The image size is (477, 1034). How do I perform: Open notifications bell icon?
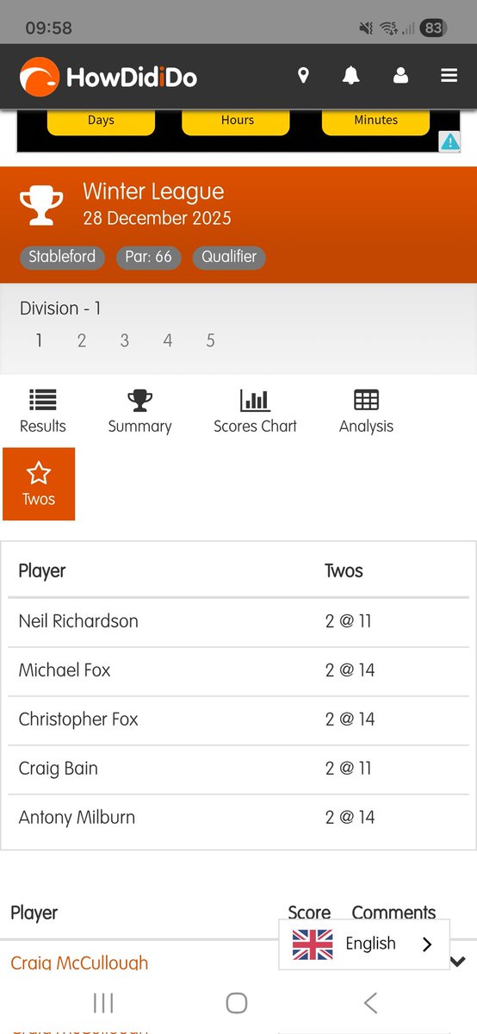(350, 76)
